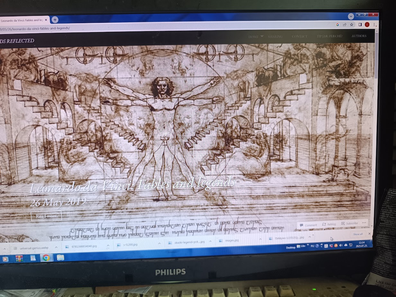Expand options for universal-genius.webp download
The image size is (396, 297).
point(56,248)
